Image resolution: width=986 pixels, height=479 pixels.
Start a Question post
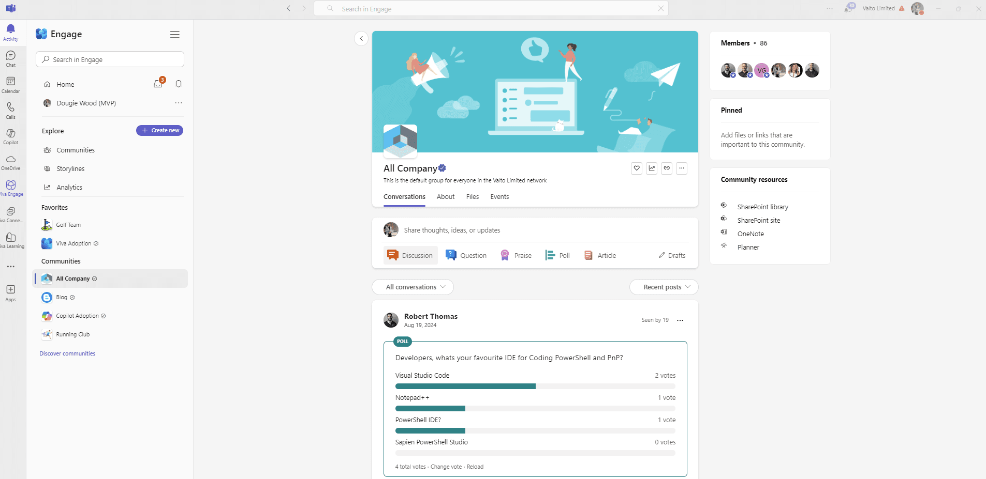(466, 255)
